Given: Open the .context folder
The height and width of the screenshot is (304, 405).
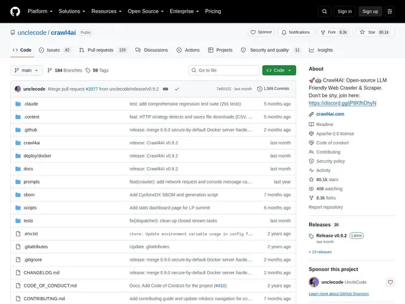Looking at the screenshot, I should coord(31,117).
